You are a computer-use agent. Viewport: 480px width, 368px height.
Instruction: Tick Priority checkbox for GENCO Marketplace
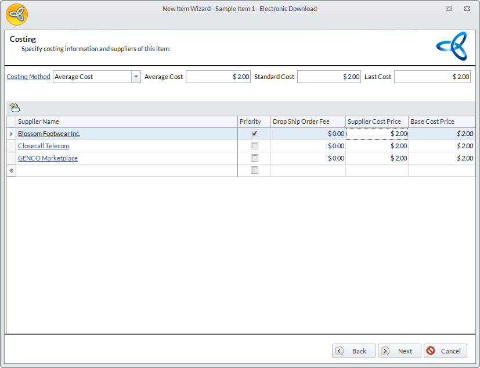(254, 158)
